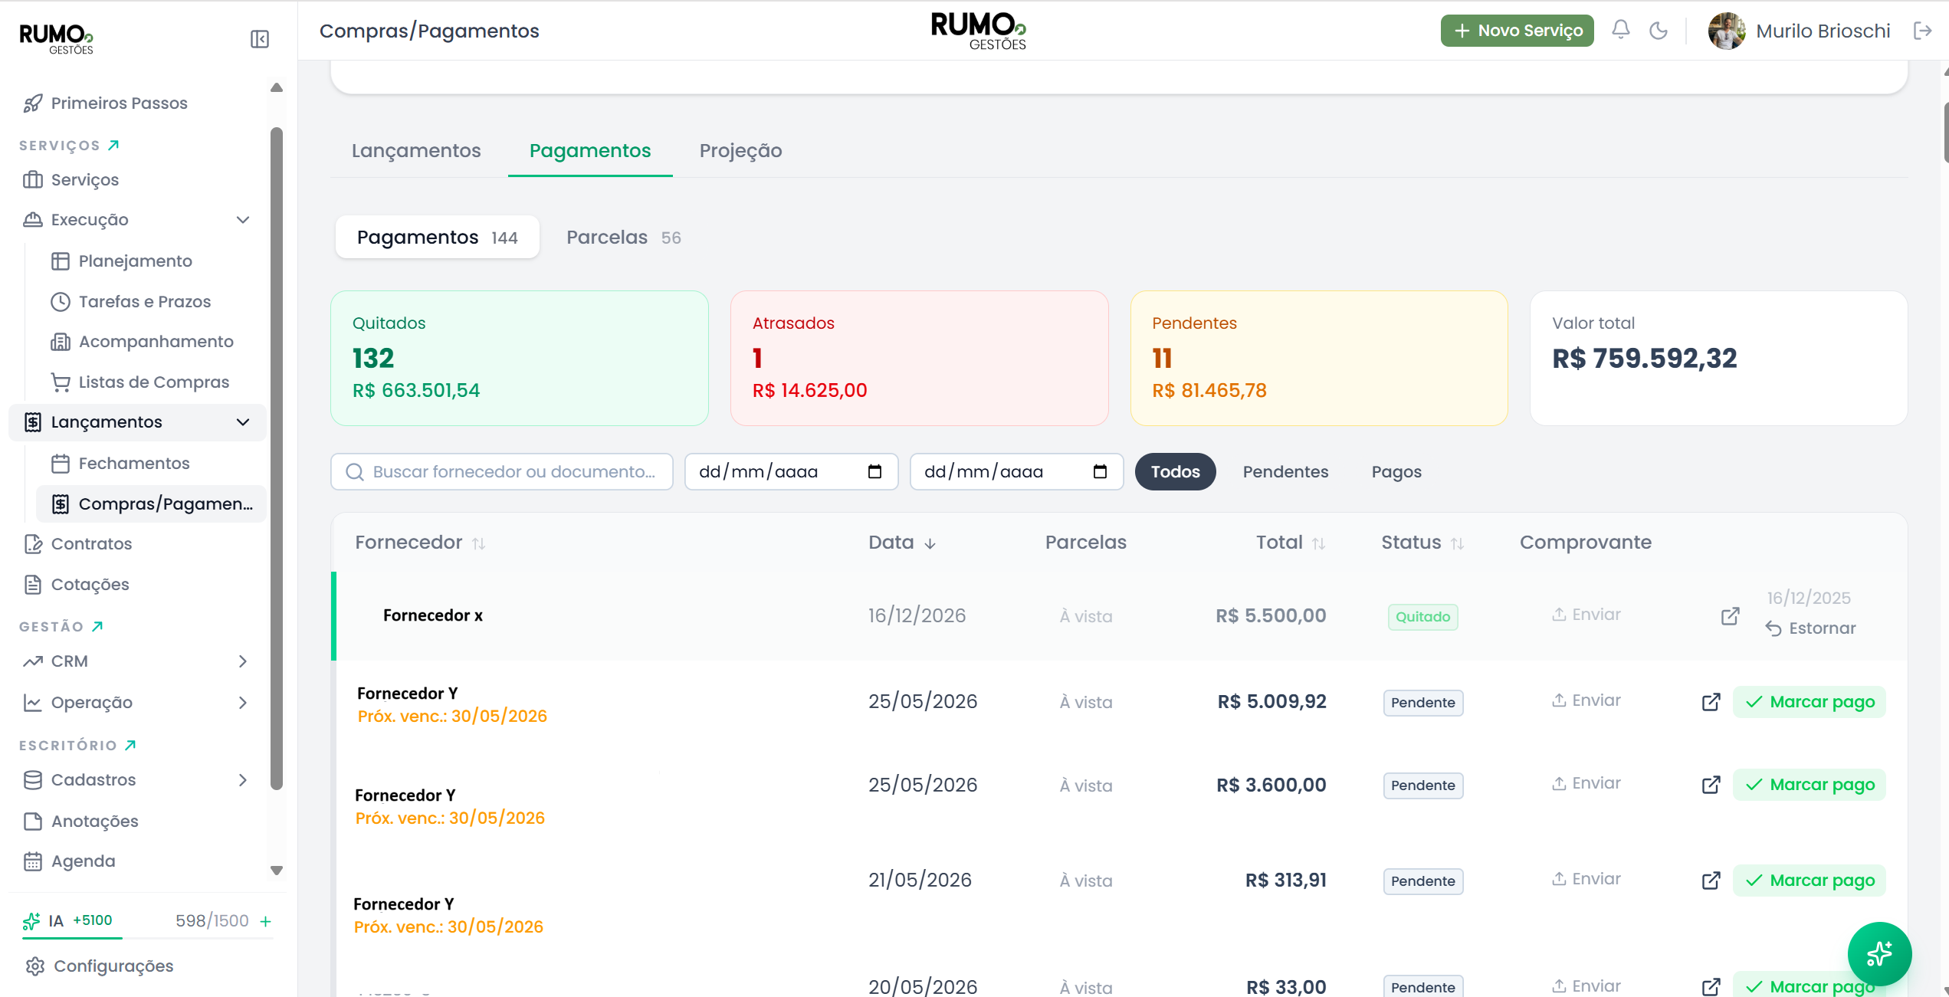Mark the R$ 5.009,92 payment as paid
Viewport: 1949px width, 997px height.
[x=1809, y=702]
